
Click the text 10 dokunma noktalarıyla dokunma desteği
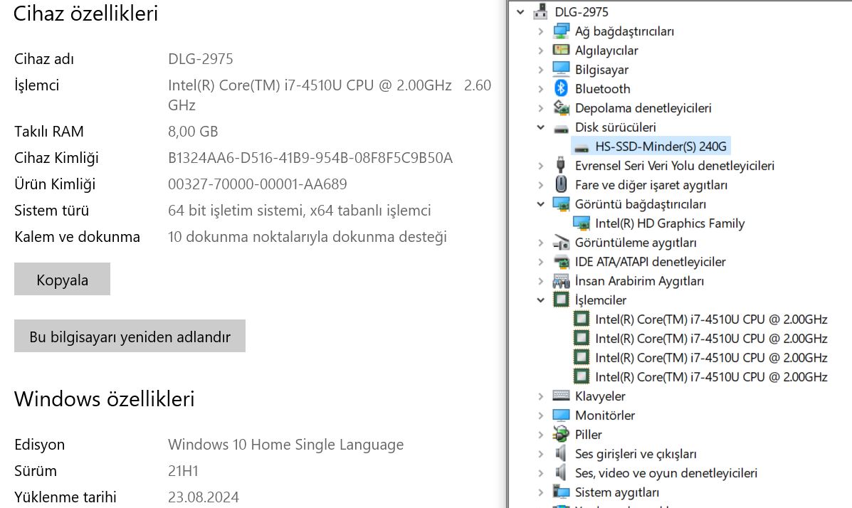pos(307,237)
